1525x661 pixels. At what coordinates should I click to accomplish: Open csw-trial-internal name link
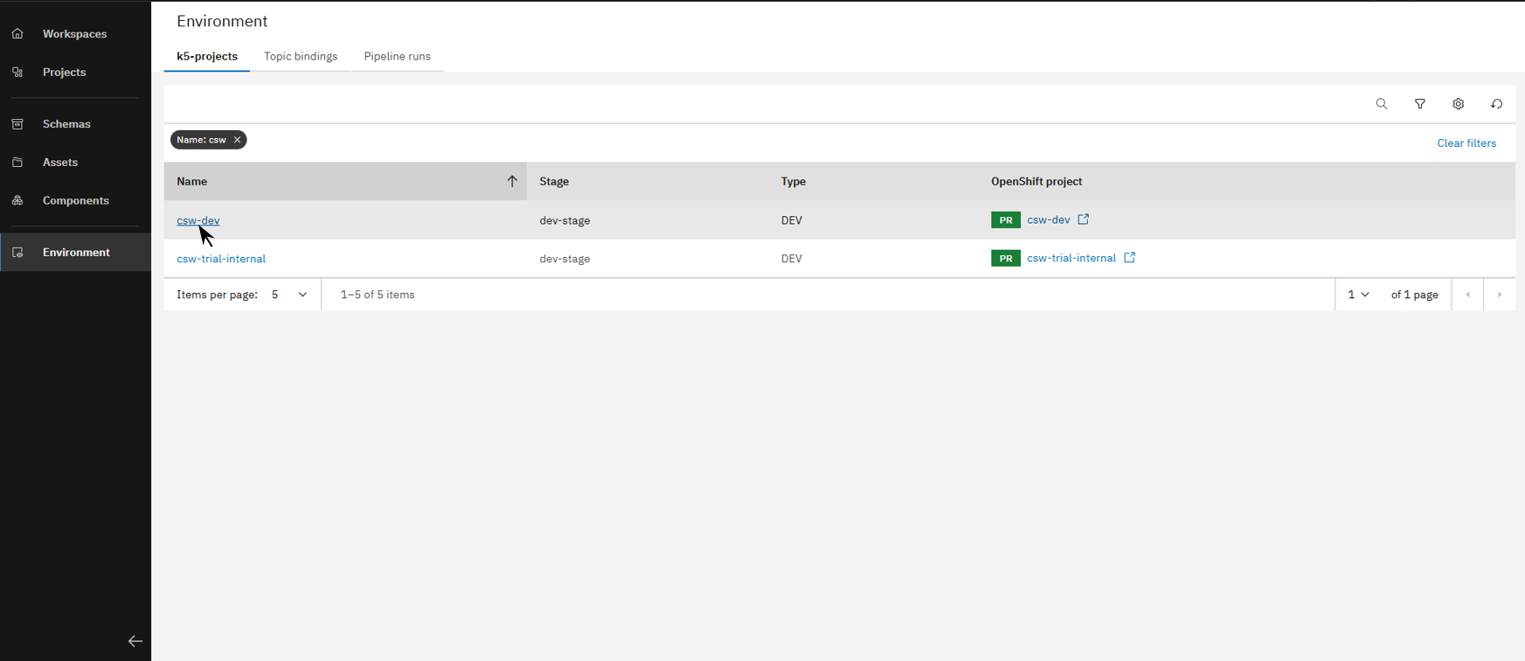point(221,259)
